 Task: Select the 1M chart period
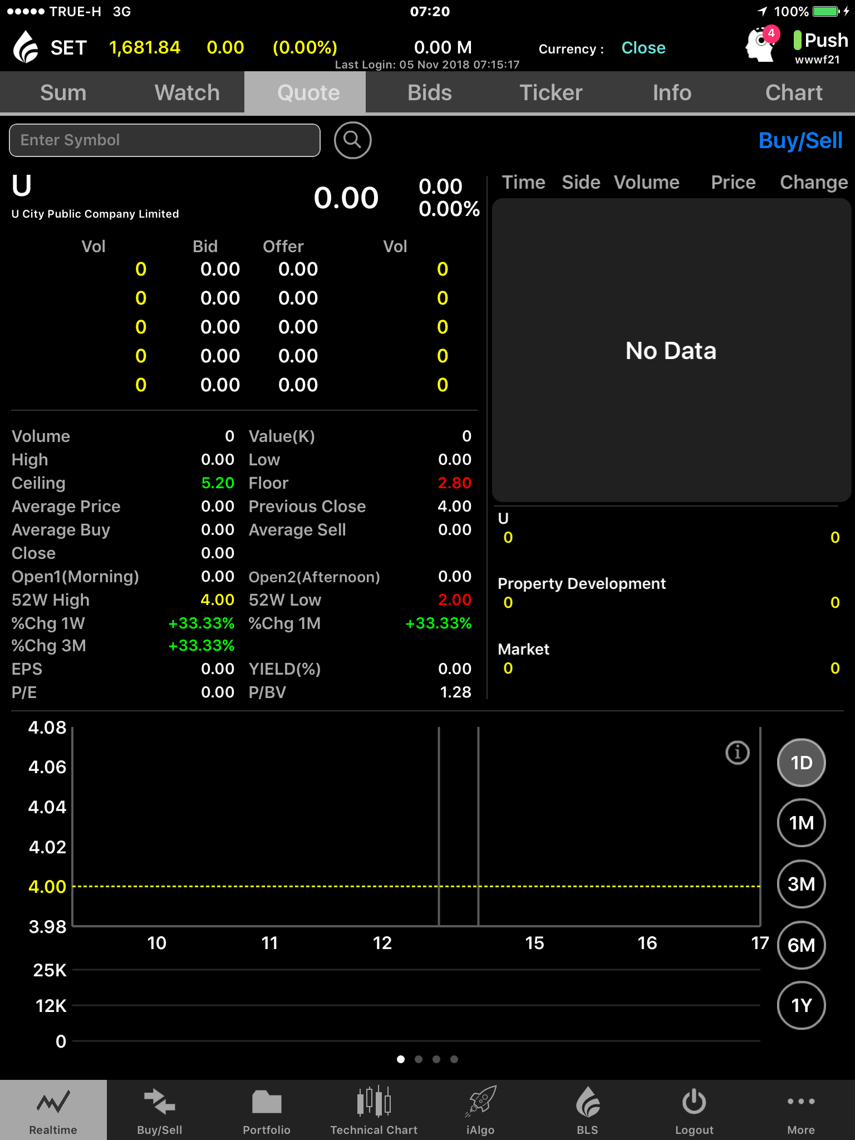point(801,823)
